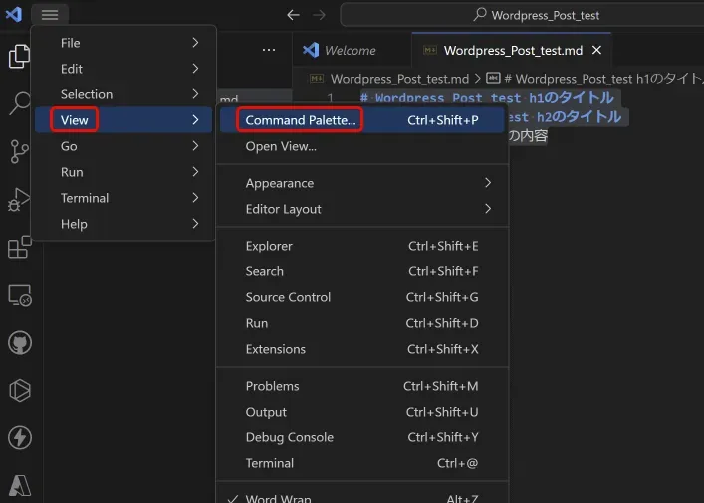Screen dimensions: 704x503
Task: Open the Source Control activity bar icon
Action: (x=19, y=151)
